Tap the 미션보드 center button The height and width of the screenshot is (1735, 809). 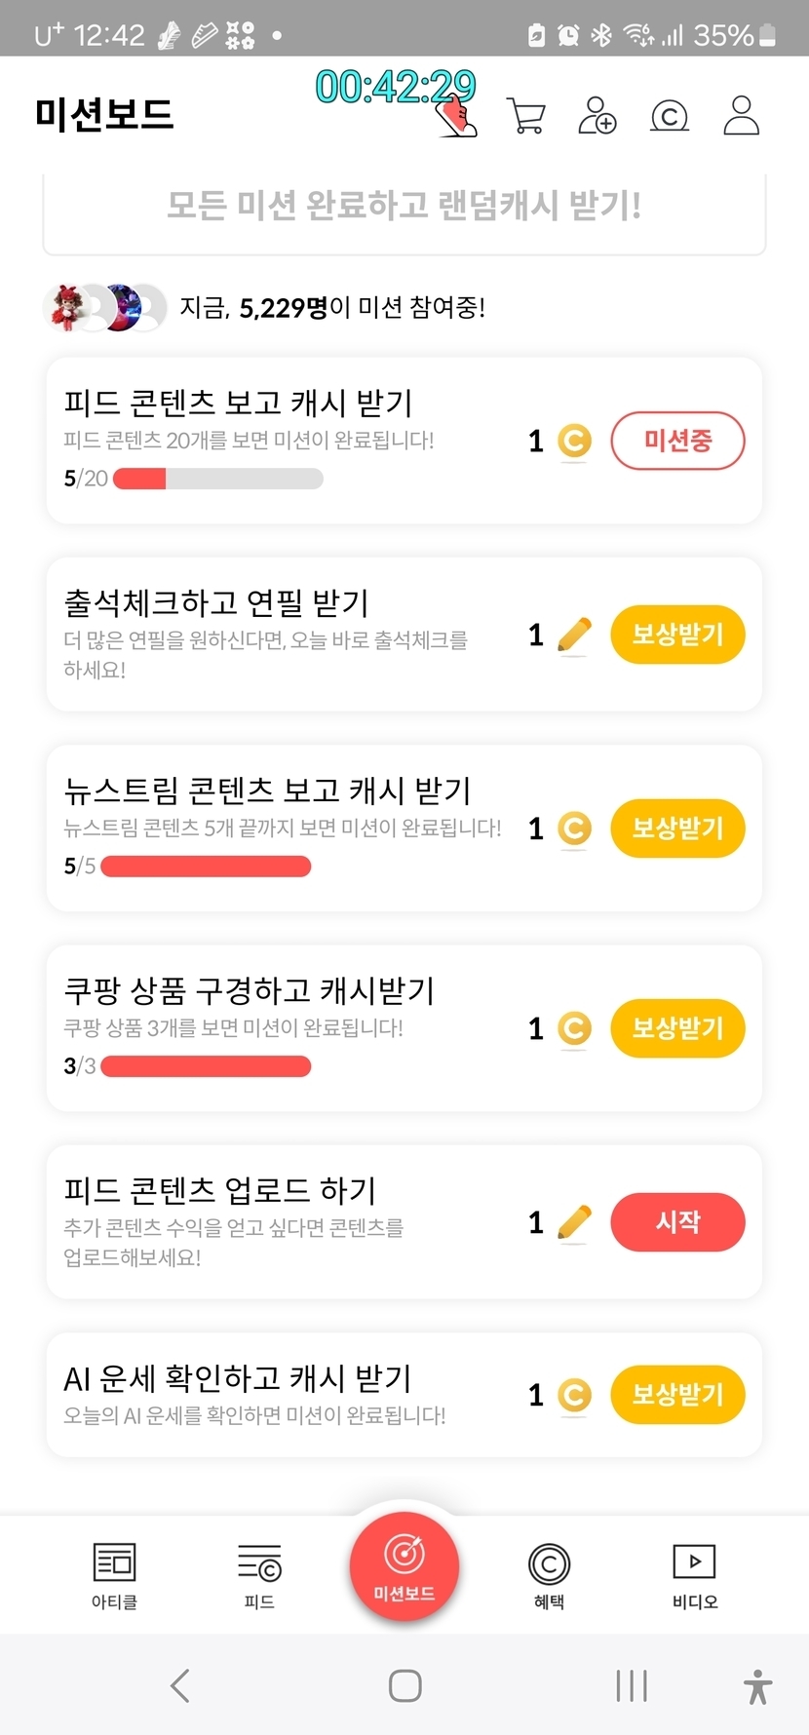[x=404, y=1565]
